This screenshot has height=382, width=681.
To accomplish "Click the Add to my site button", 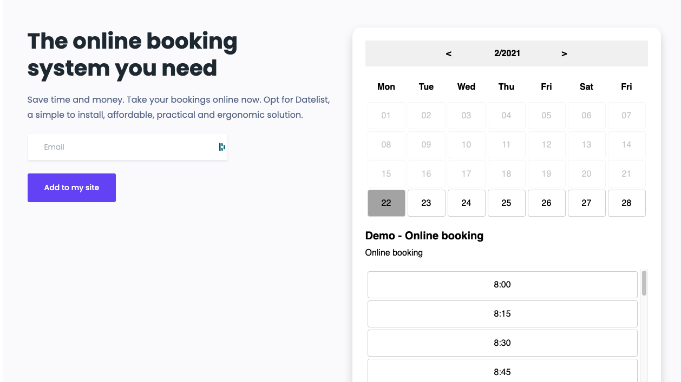I will [x=71, y=187].
